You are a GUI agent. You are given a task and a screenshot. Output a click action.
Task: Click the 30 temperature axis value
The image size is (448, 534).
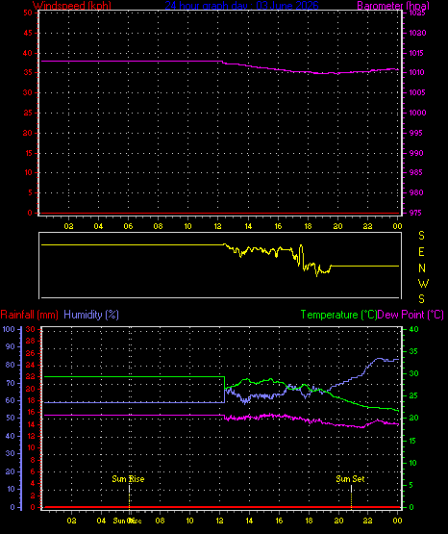click(413, 373)
